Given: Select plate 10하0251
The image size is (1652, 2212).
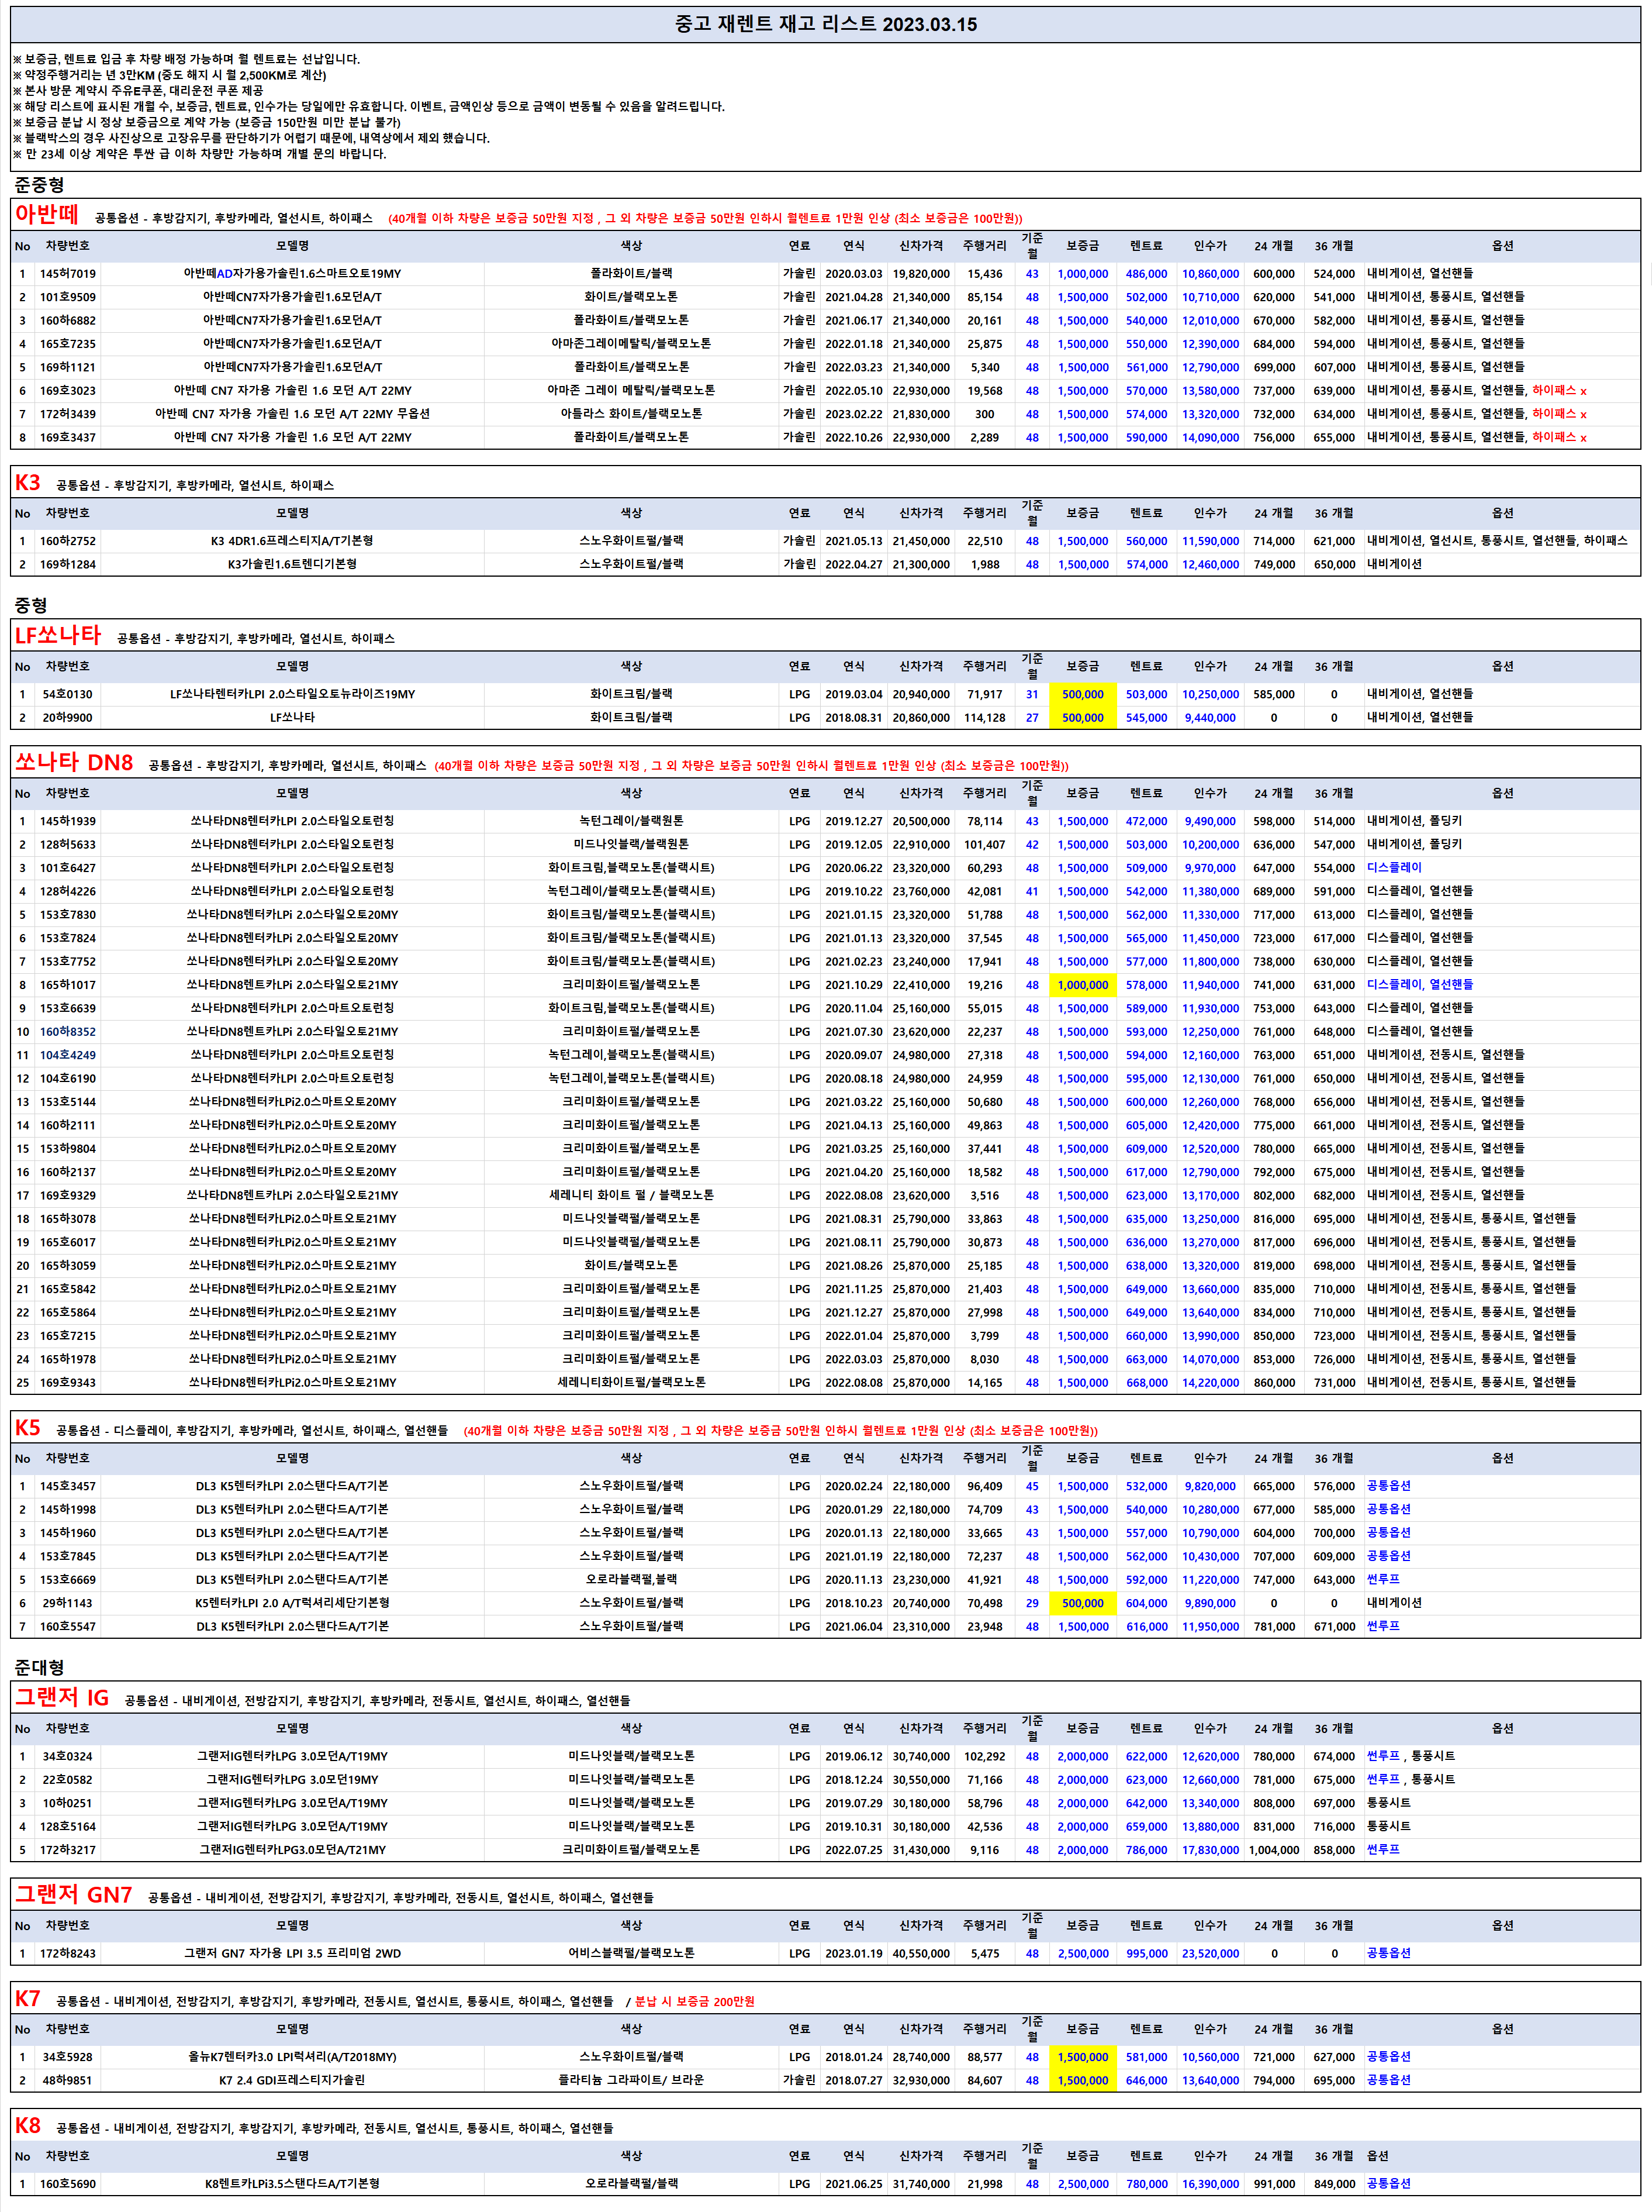Looking at the screenshot, I should pyautogui.click(x=68, y=1803).
